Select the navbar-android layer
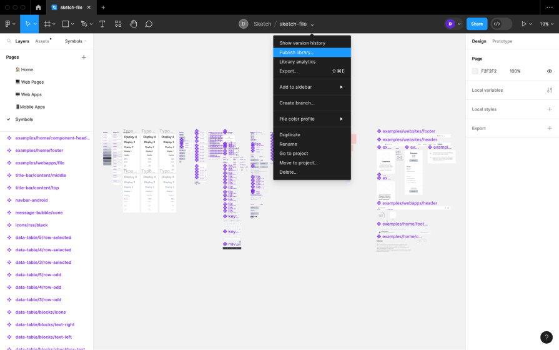The image size is (559, 350). pos(31,200)
